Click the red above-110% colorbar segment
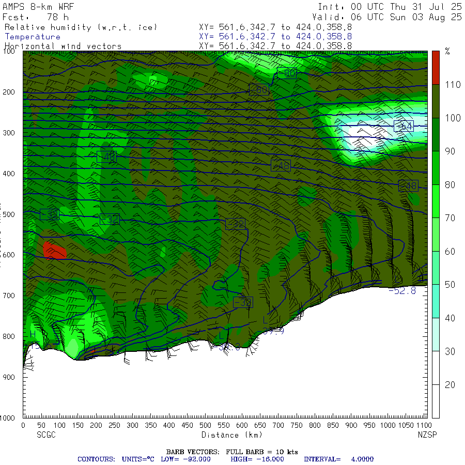This screenshot has width=465, height=465. tap(436, 68)
